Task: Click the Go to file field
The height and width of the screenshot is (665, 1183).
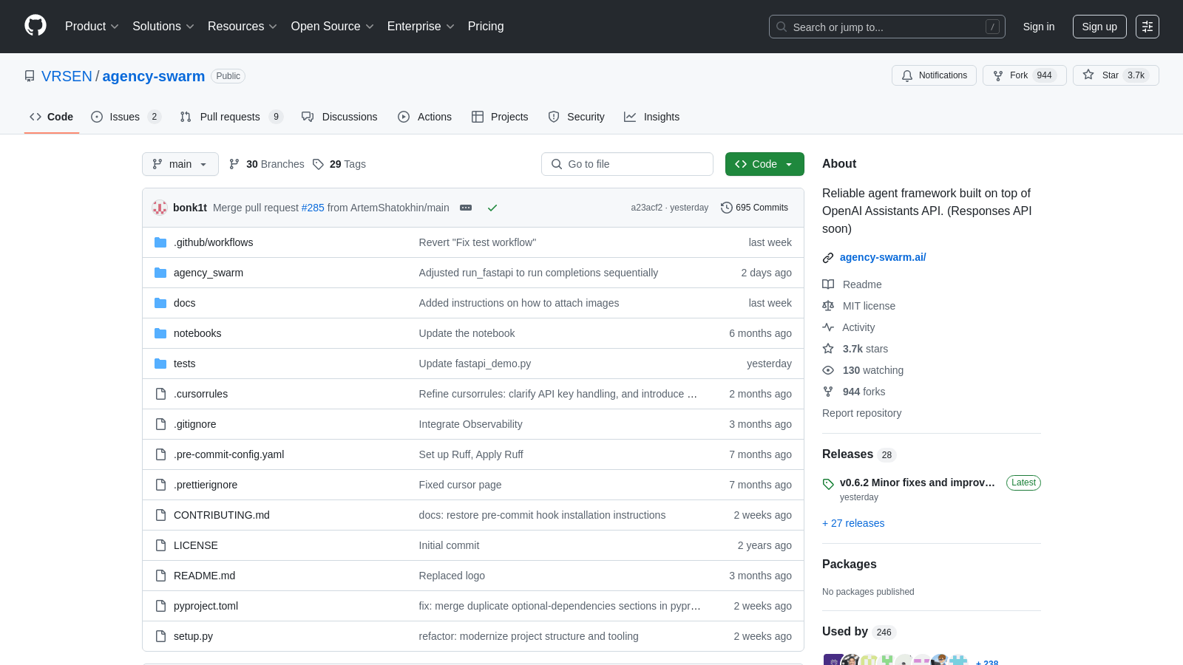Action: pyautogui.click(x=627, y=164)
